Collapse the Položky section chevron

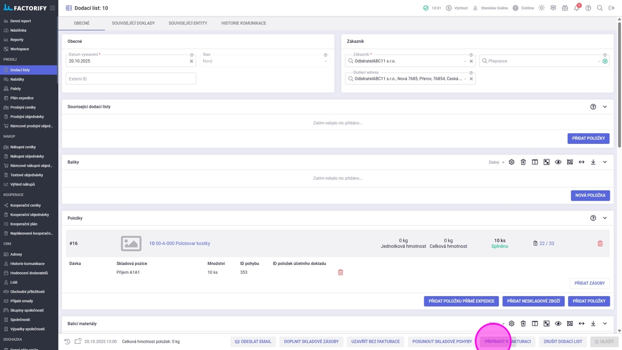tap(605, 218)
